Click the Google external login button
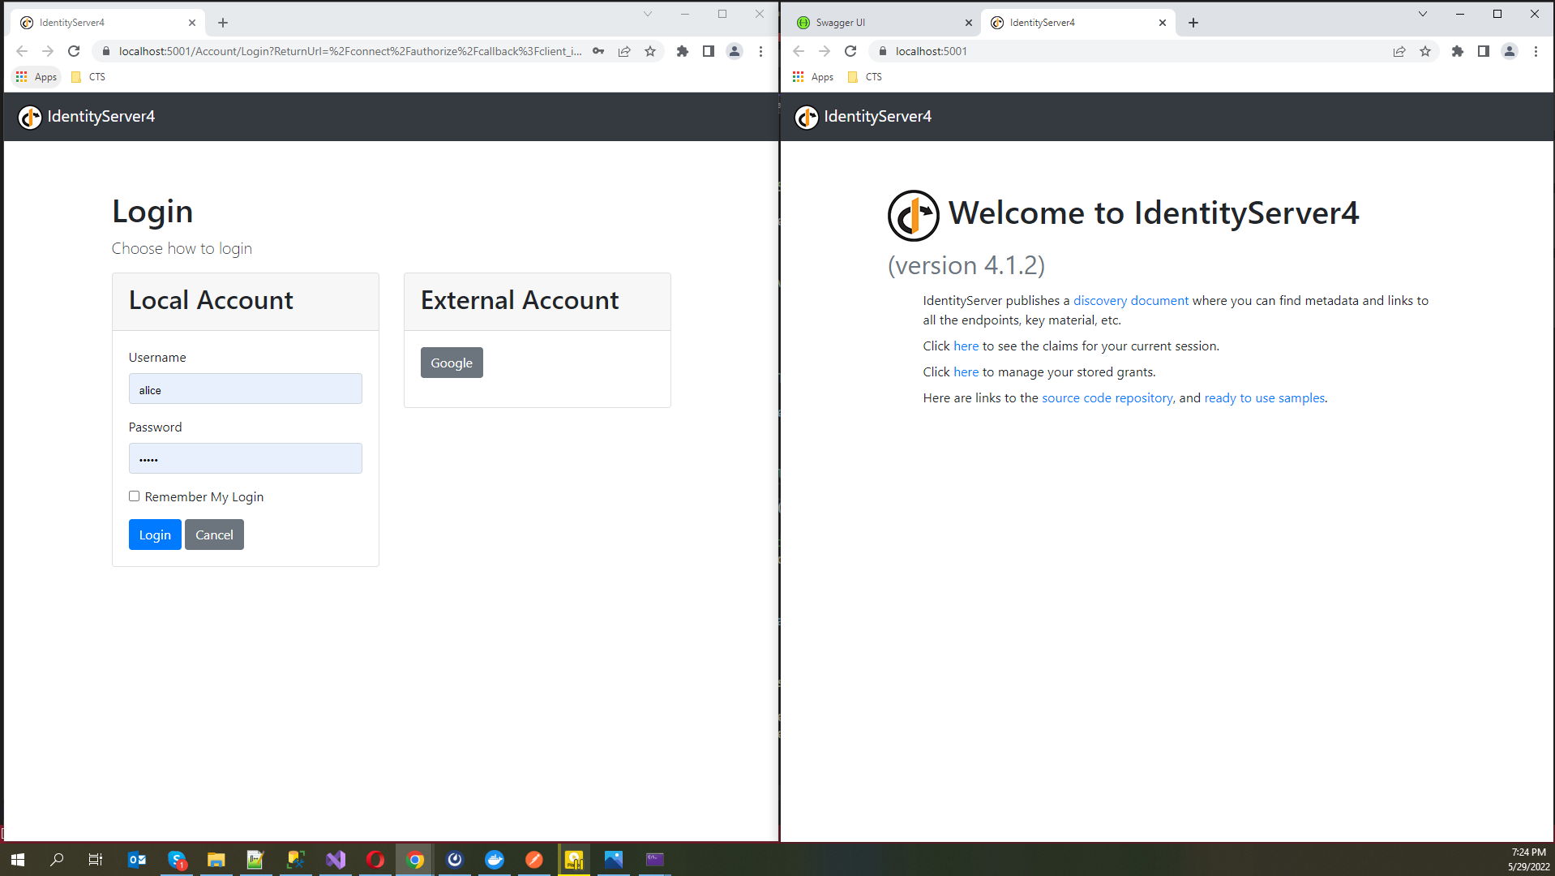This screenshot has height=876, width=1555. (452, 363)
